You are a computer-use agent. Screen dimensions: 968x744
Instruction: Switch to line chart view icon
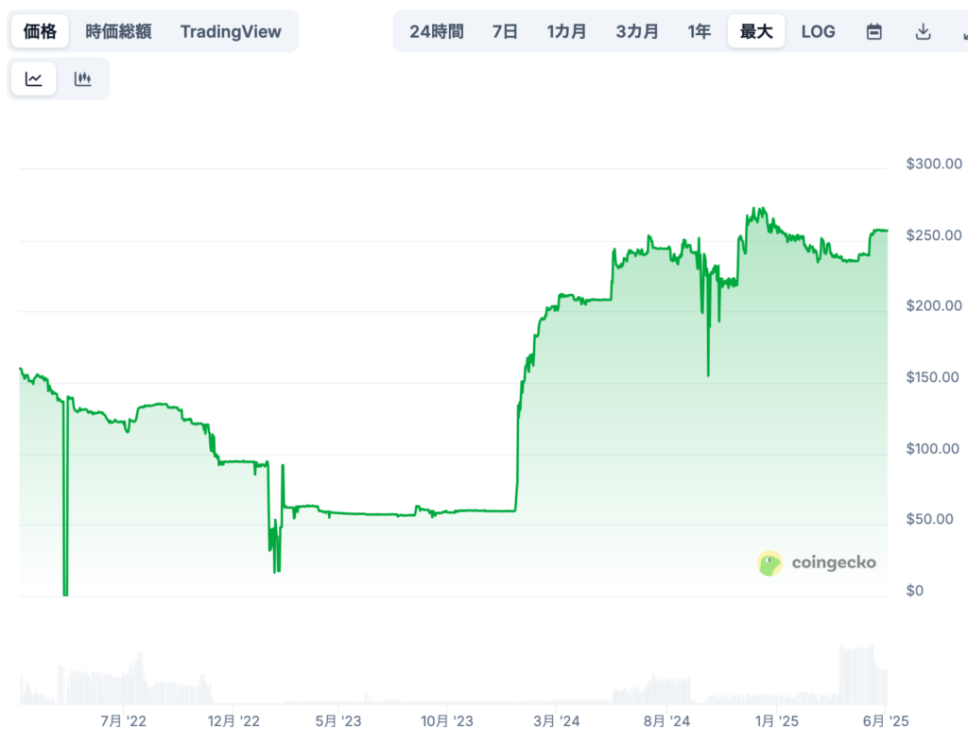point(34,79)
